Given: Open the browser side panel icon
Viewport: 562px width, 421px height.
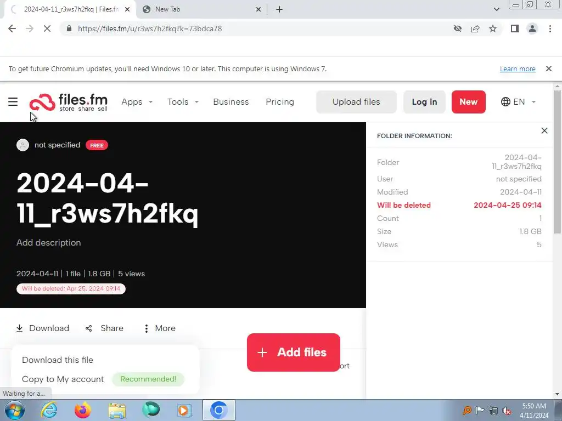Looking at the screenshot, I should pos(515,29).
